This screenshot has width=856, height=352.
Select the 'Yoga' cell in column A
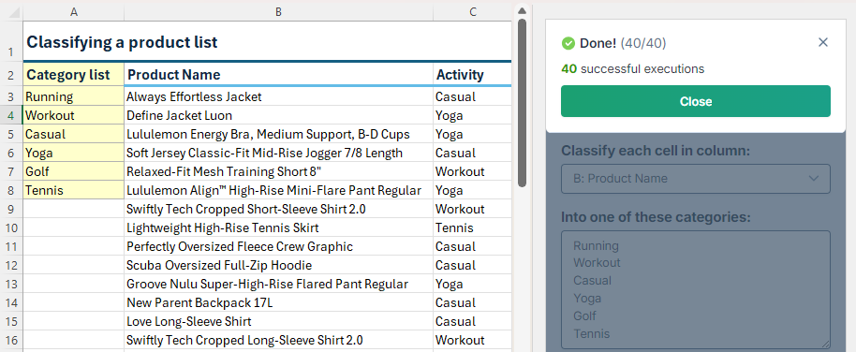click(74, 153)
